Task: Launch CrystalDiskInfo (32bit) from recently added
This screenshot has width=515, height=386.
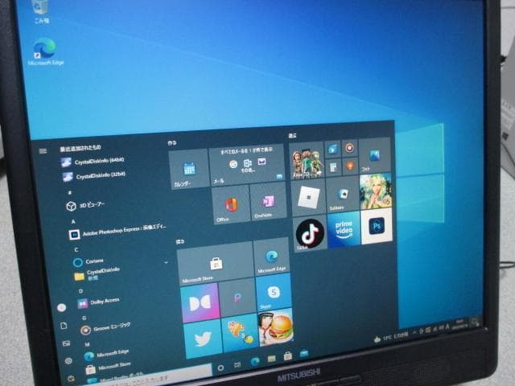Action: coord(95,176)
